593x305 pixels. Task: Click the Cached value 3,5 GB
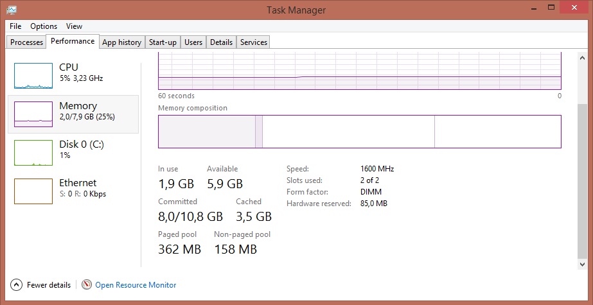254,217
